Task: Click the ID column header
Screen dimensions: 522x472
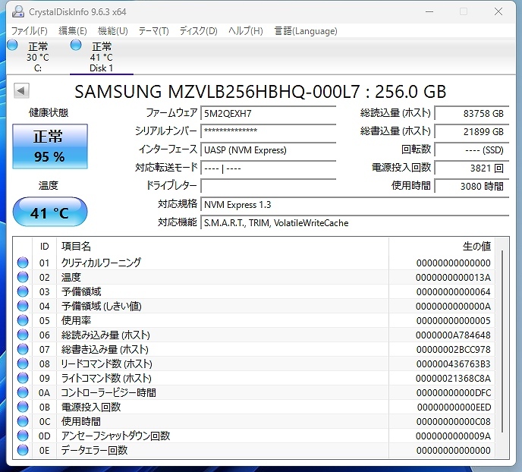Action: [x=44, y=247]
